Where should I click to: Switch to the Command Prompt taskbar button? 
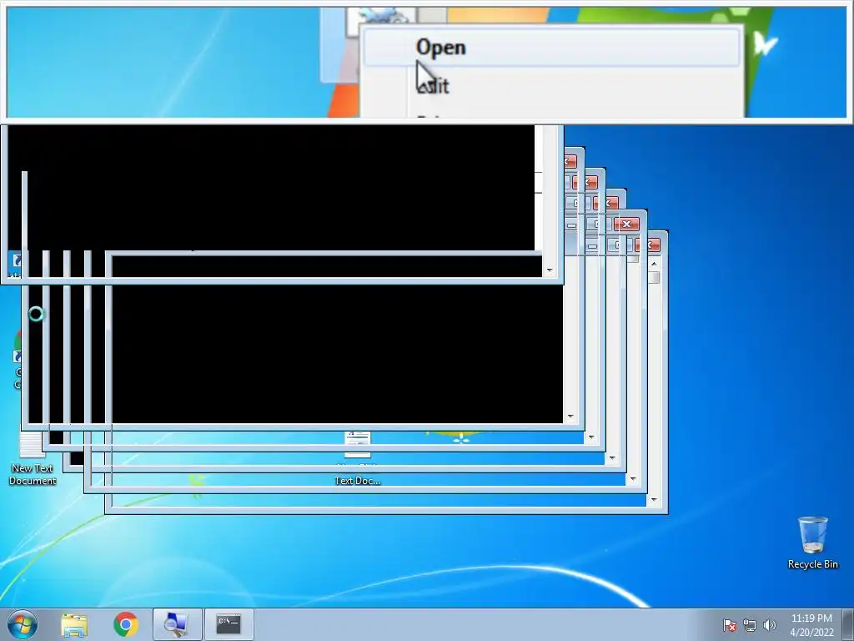(x=229, y=624)
